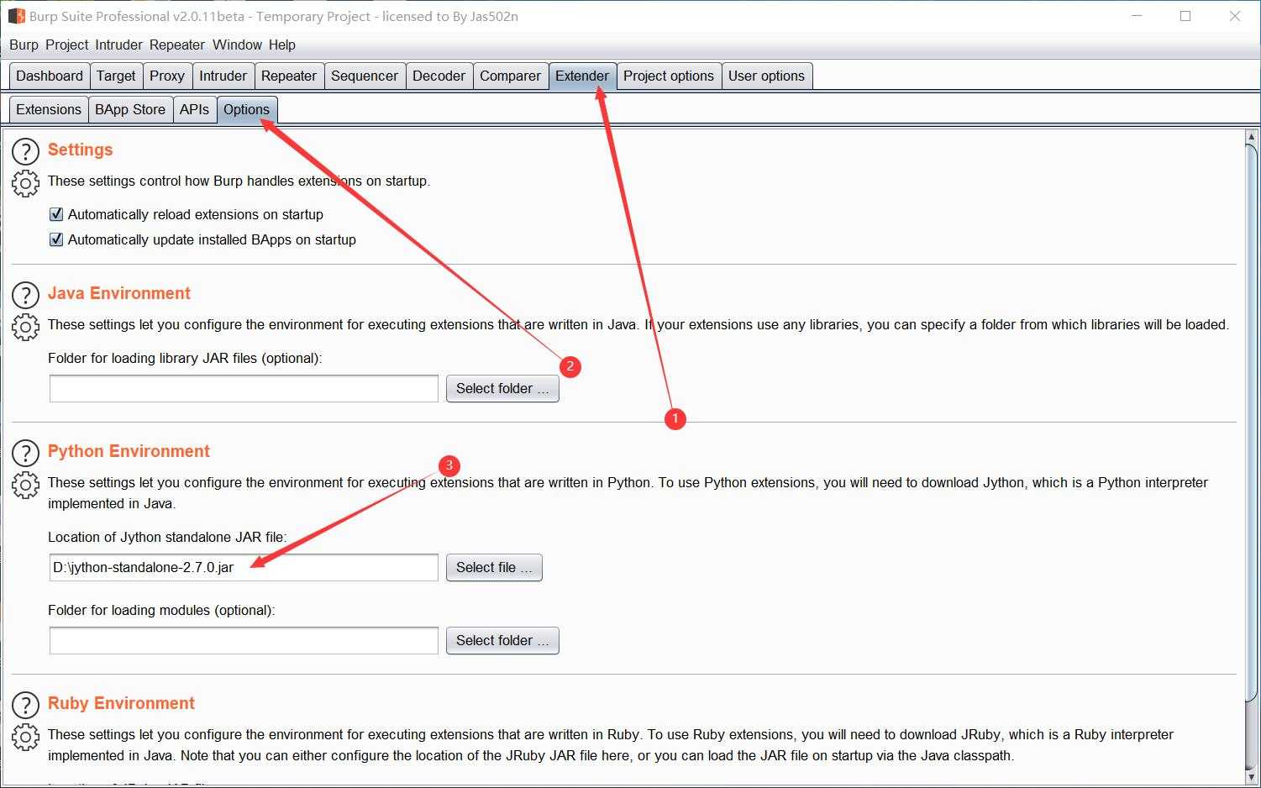Screen dimensions: 1261x788
Task: Switch to the Dashboard tab
Action: point(50,76)
